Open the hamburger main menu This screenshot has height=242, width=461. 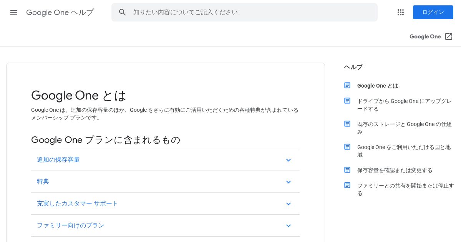pyautogui.click(x=14, y=12)
